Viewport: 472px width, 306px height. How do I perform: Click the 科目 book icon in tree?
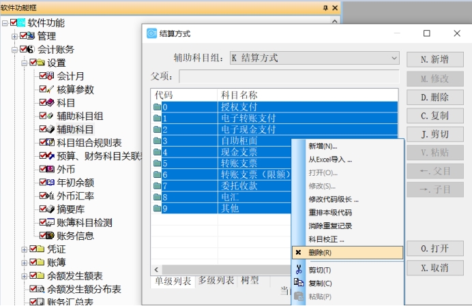(x=50, y=103)
